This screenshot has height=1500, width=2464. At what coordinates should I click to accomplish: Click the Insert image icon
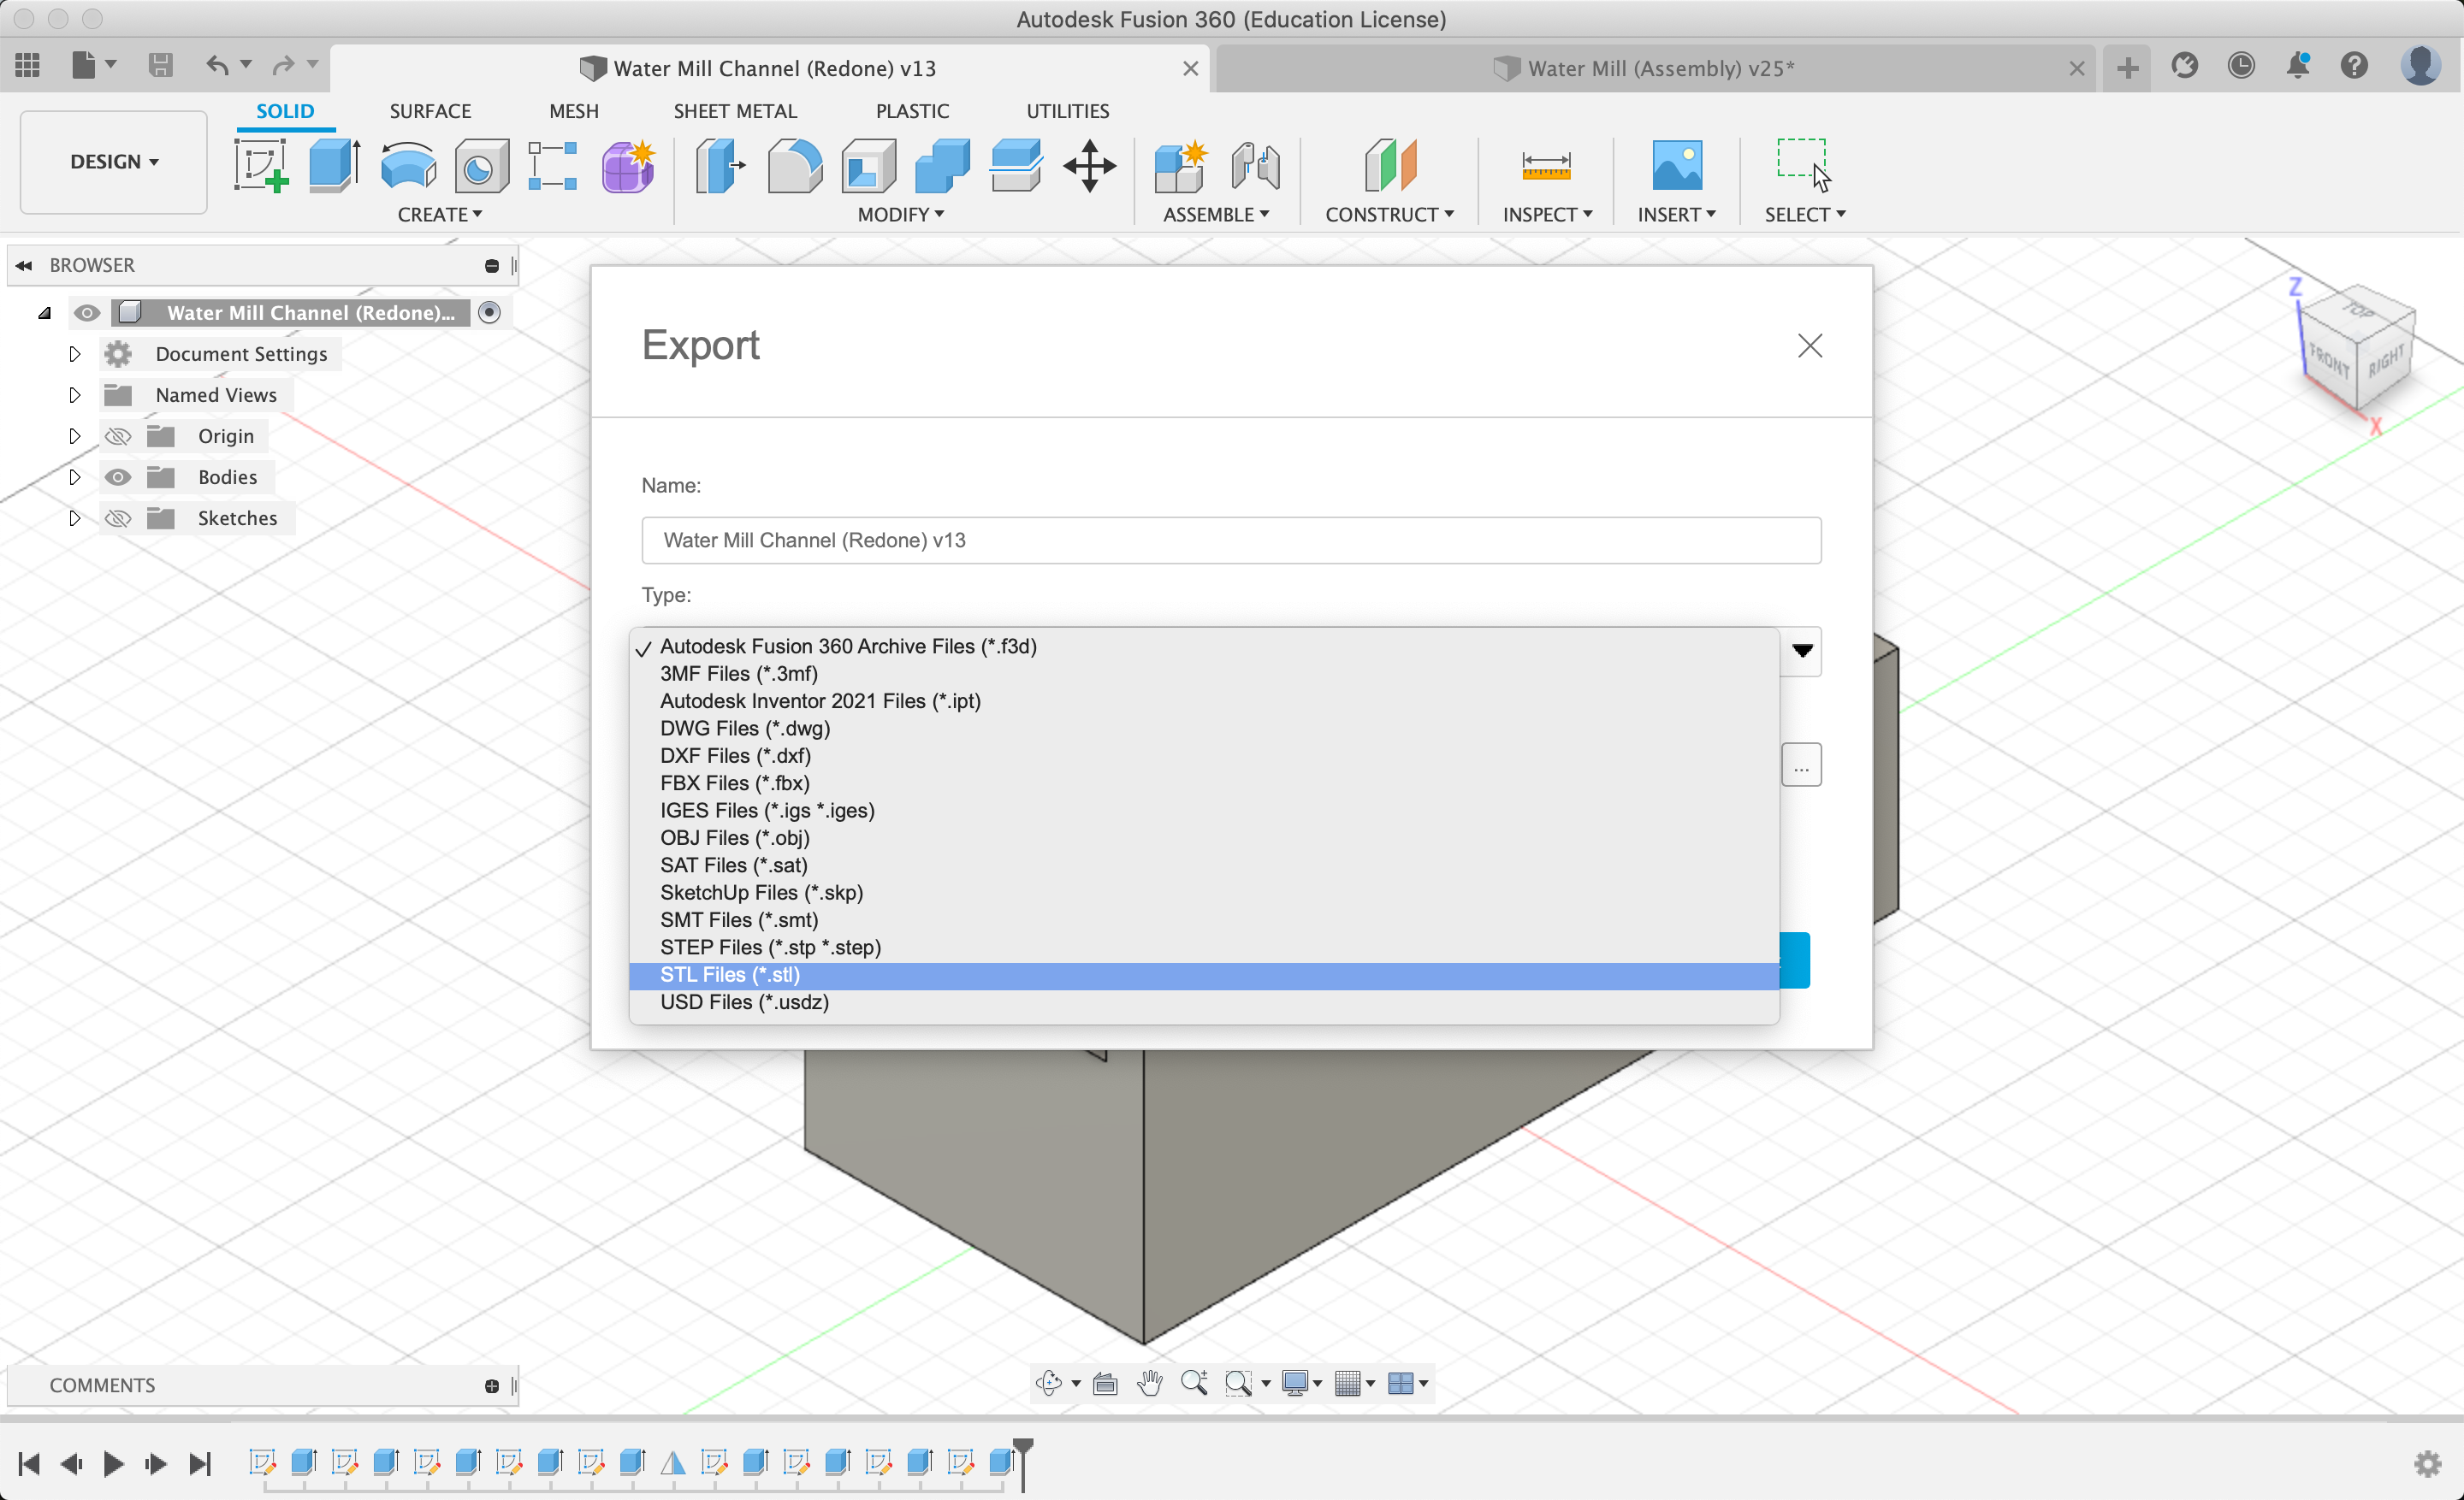(1676, 165)
